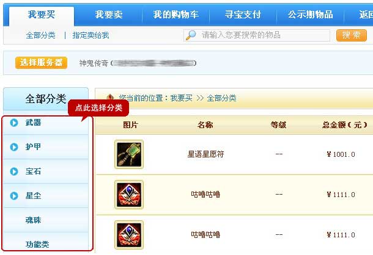Go to the 寻宝支付 tab
373x255 pixels.
243,15
